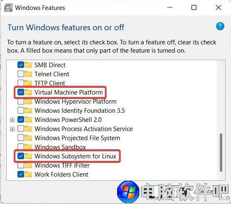Image resolution: width=231 pixels, height=204 pixels.
Task: Click the Windows Identity Foundation 3.5 folder icon
Action: tap(28, 110)
